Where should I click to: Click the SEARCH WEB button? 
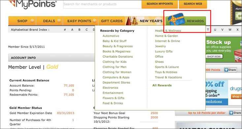coord(193,4)
